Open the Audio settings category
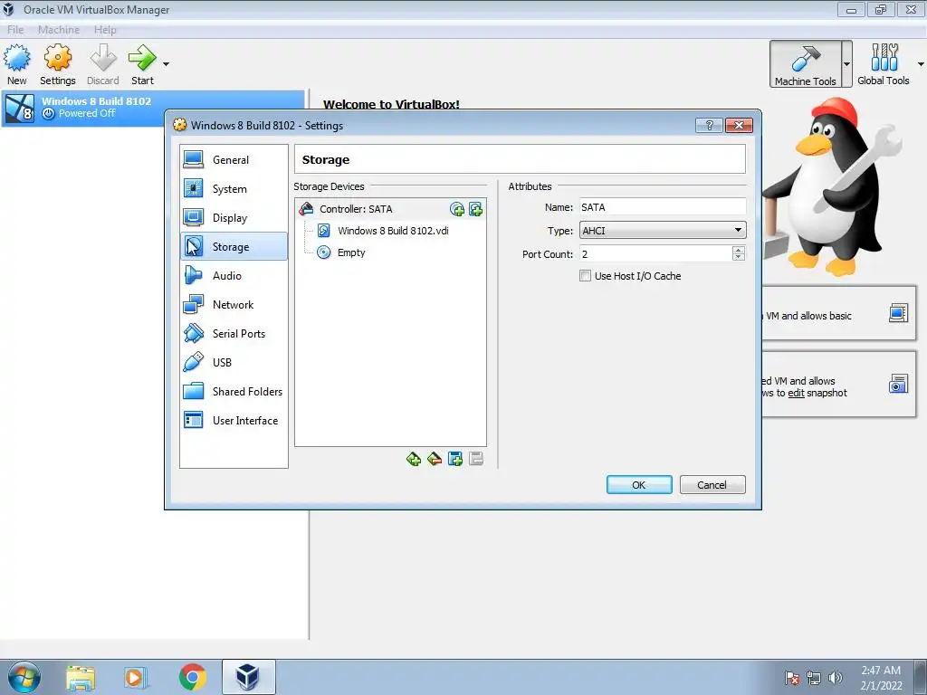The image size is (927, 695). [x=234, y=275]
